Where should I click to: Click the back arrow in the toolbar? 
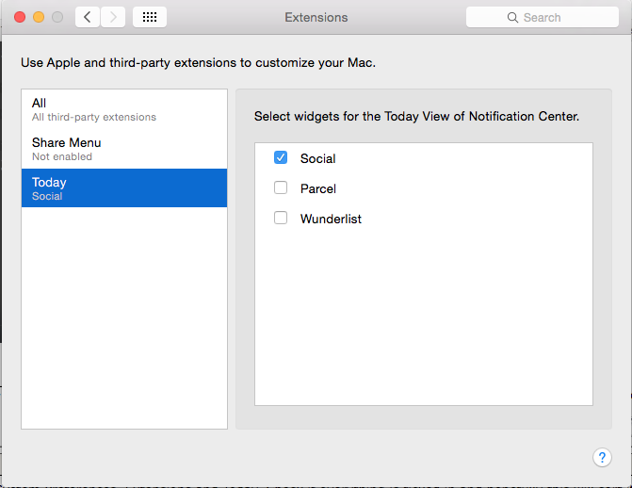[x=88, y=17]
